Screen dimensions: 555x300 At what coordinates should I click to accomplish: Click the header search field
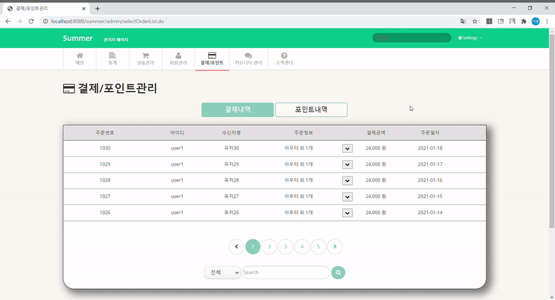coord(411,37)
